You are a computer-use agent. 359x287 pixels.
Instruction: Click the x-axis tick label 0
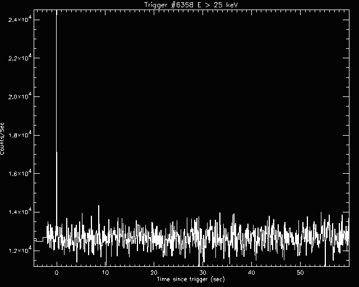[x=57, y=272]
